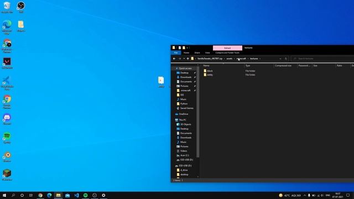Expand the Customize Quick Access Toolbar arrow
Image resolution: width=354 pixels, height=199 pixels.
pyautogui.click(x=187, y=48)
